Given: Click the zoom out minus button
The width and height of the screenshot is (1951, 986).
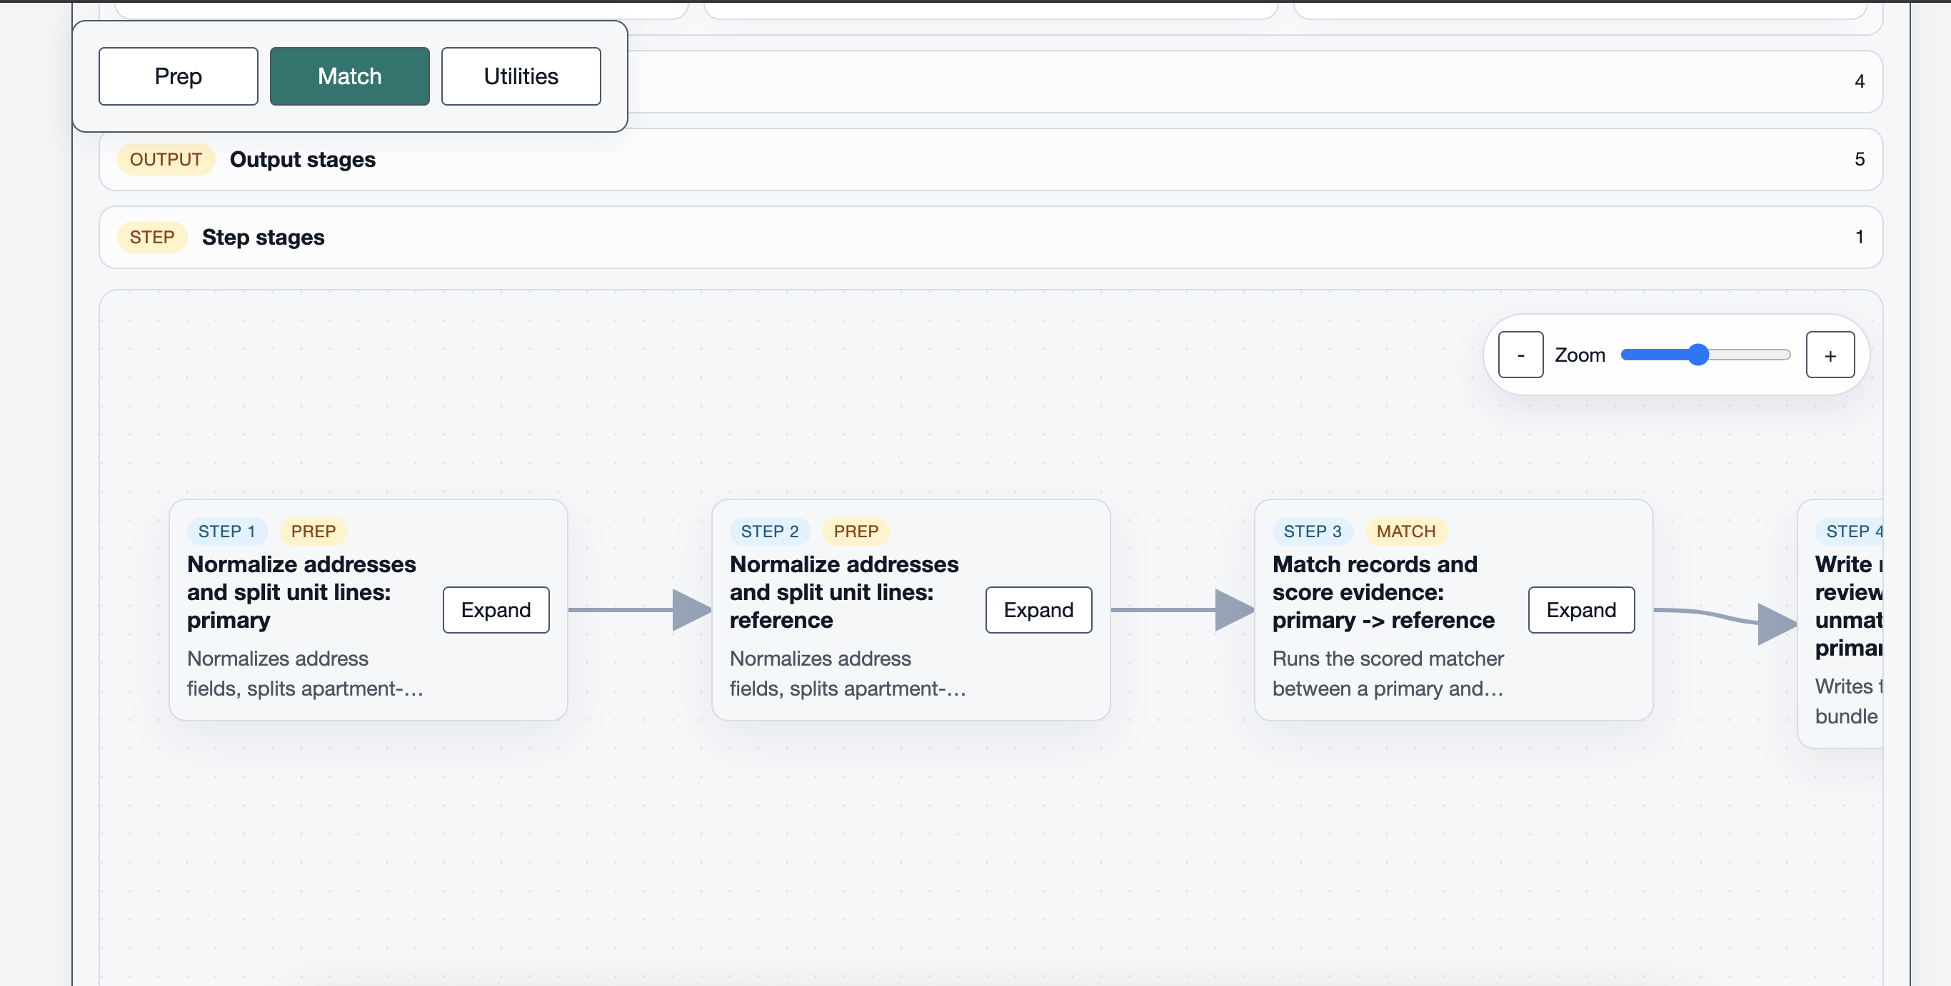Looking at the screenshot, I should (x=1520, y=355).
